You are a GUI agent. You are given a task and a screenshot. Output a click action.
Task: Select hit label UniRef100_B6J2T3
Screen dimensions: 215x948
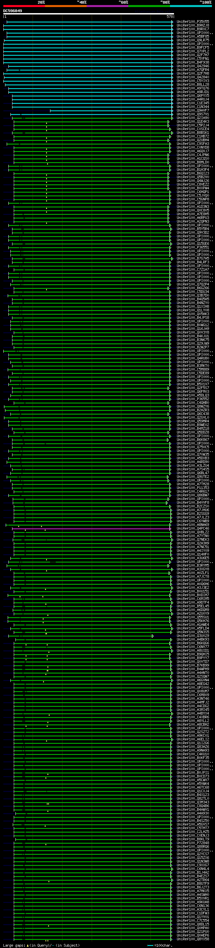click(193, 887)
